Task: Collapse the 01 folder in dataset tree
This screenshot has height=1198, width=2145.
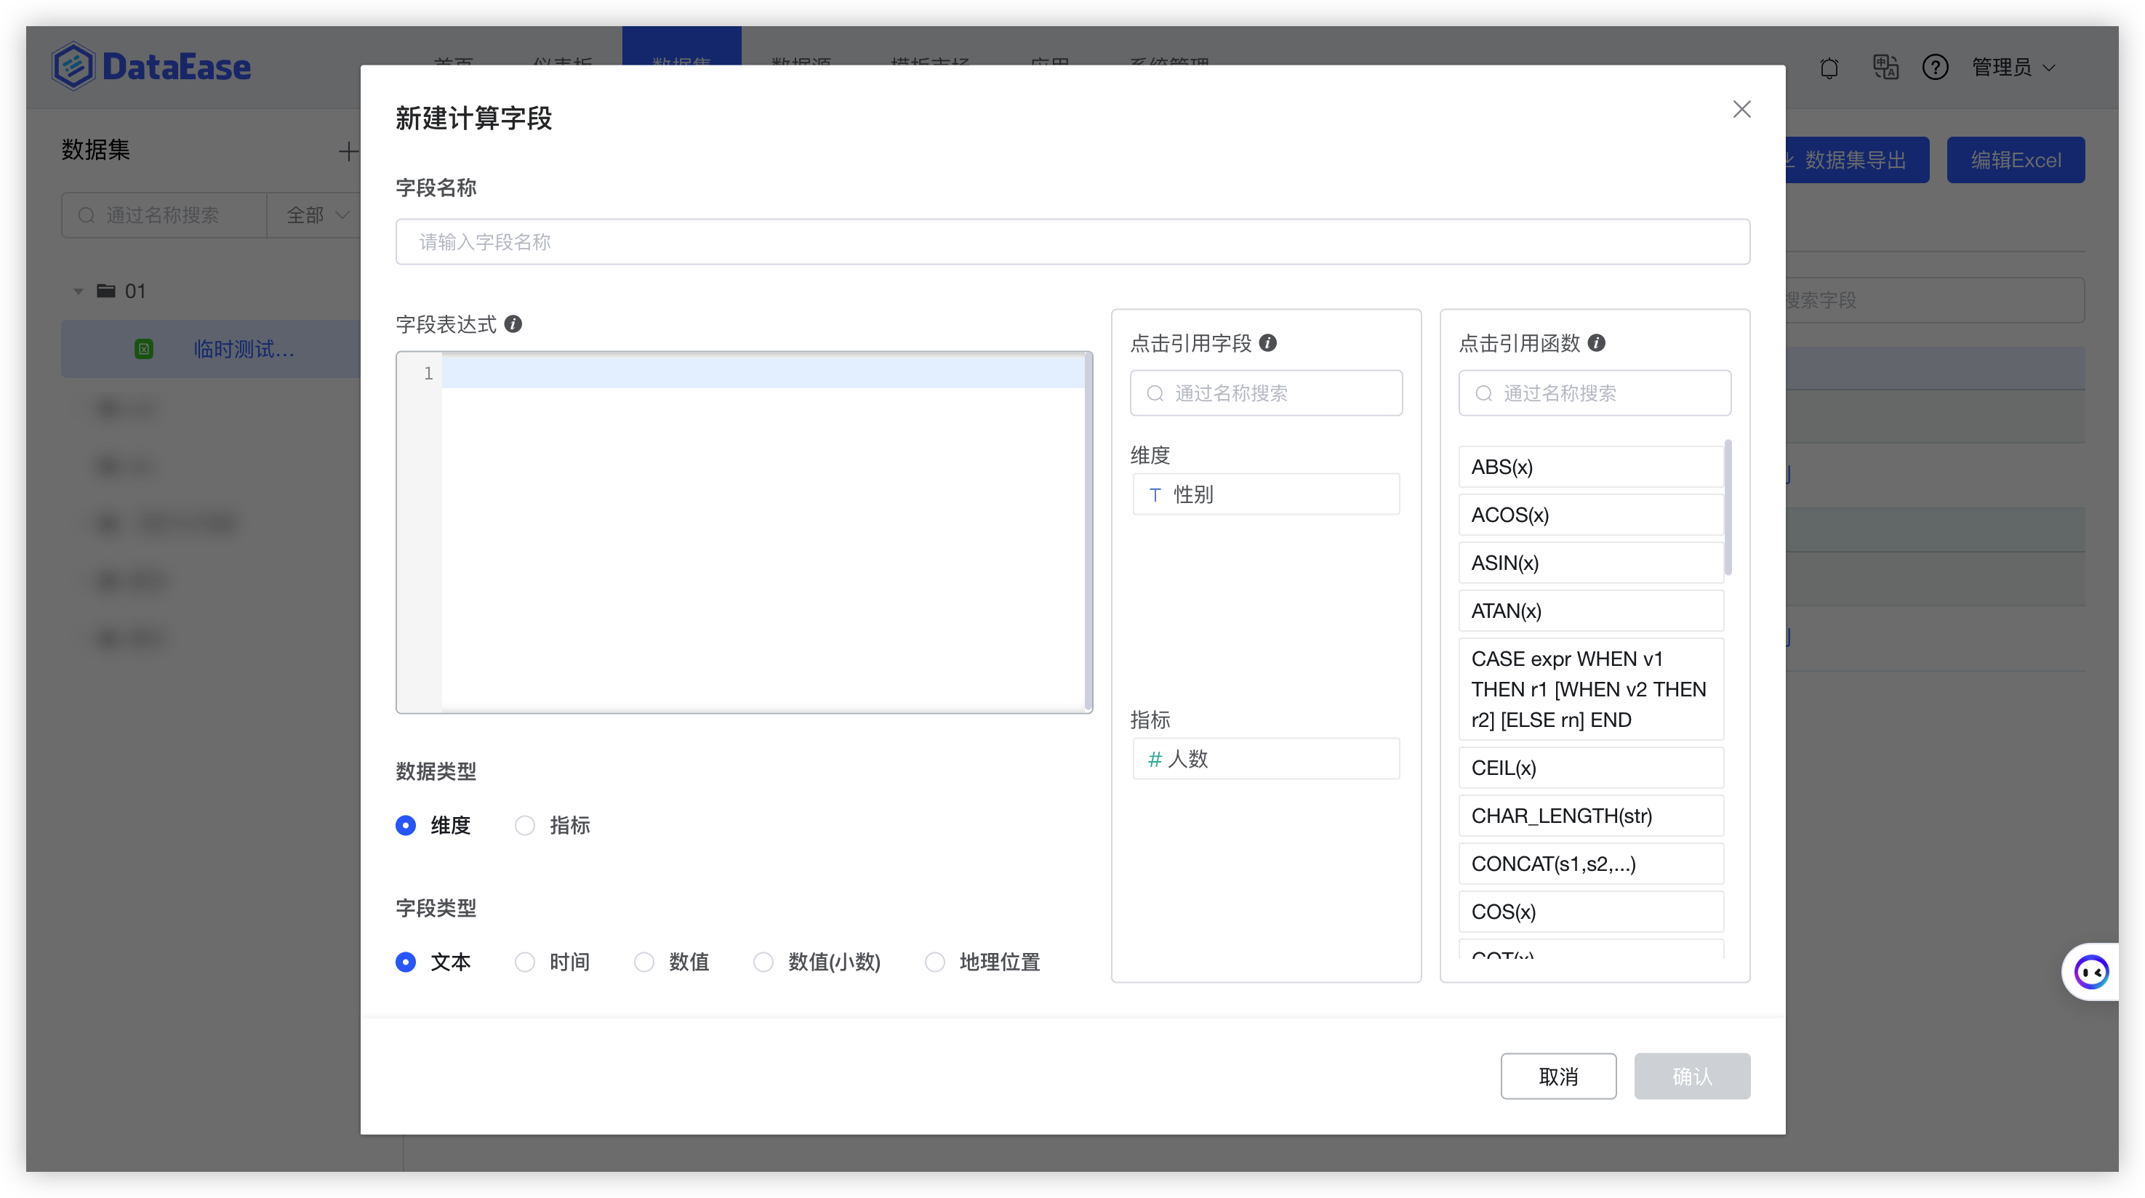Action: pos(78,291)
